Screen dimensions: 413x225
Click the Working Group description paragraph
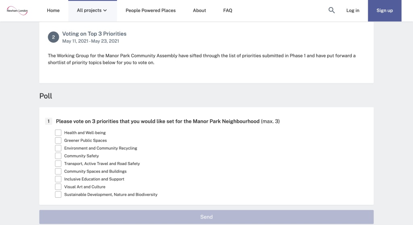tap(202, 59)
